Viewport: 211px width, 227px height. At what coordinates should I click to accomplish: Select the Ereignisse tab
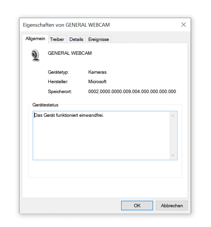click(99, 39)
